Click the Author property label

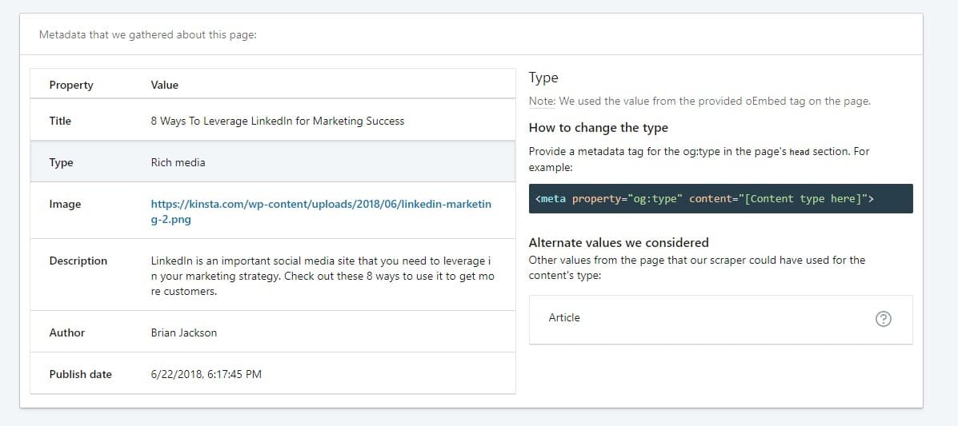click(x=66, y=332)
